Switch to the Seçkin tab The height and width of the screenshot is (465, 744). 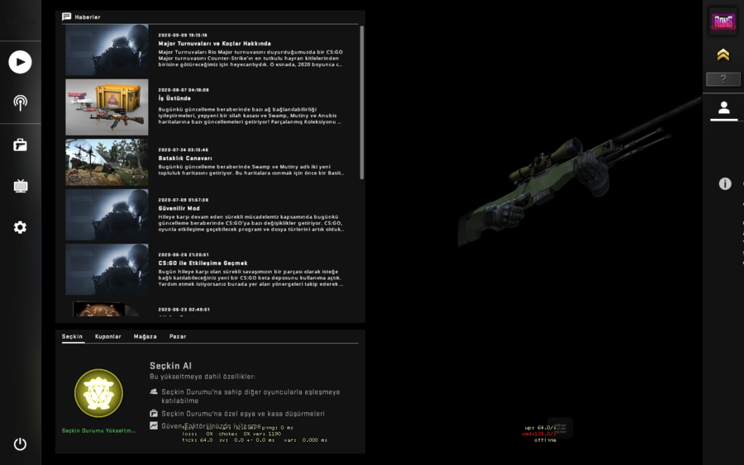pyautogui.click(x=72, y=336)
